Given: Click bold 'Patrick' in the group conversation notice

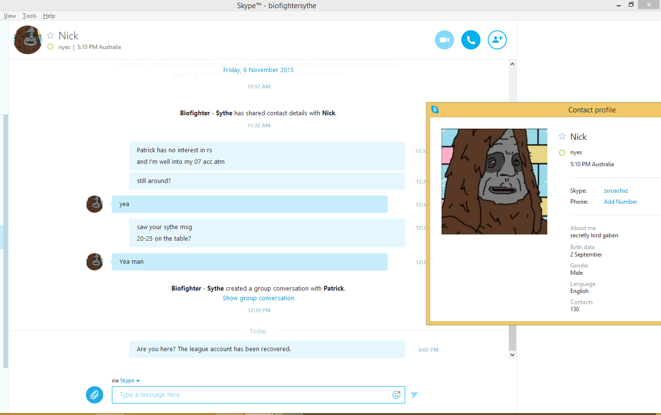Looking at the screenshot, I should [334, 289].
